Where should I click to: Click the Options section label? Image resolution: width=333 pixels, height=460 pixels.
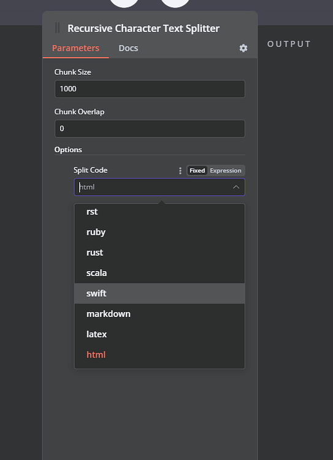coord(68,150)
